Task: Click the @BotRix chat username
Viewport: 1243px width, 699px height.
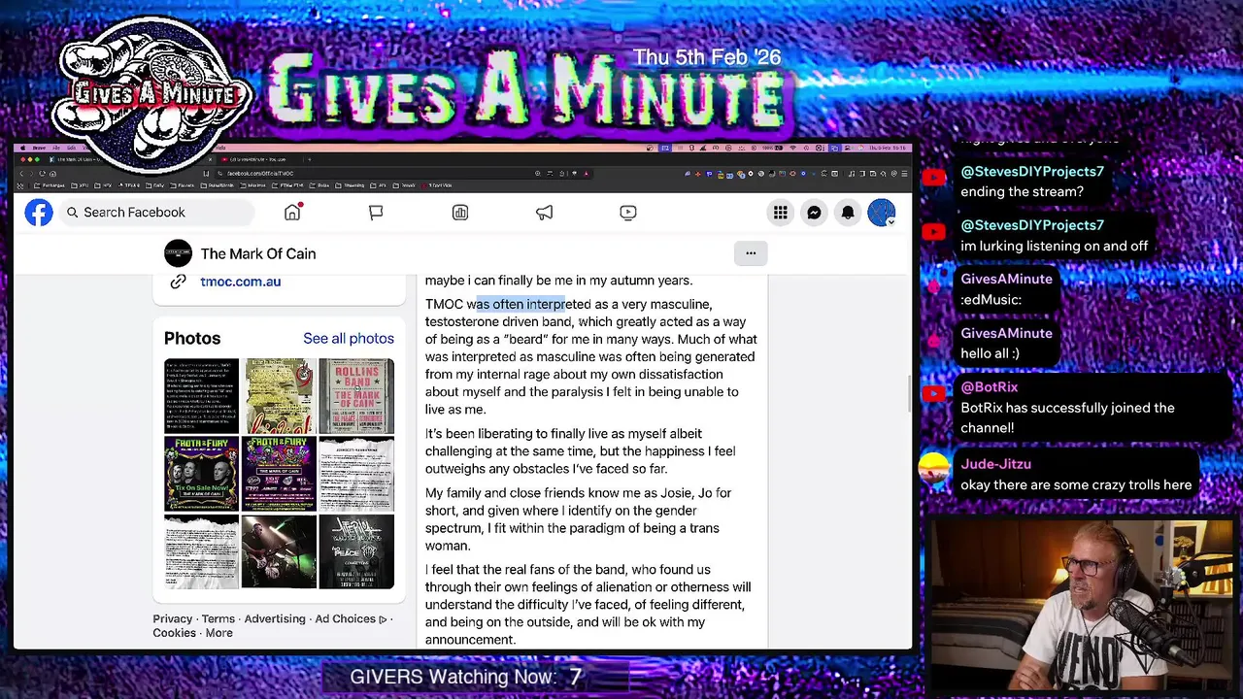Action: point(990,387)
